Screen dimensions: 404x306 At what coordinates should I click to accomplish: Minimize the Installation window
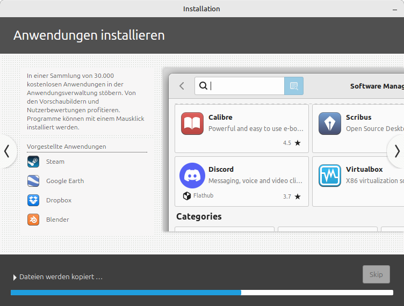point(395,10)
